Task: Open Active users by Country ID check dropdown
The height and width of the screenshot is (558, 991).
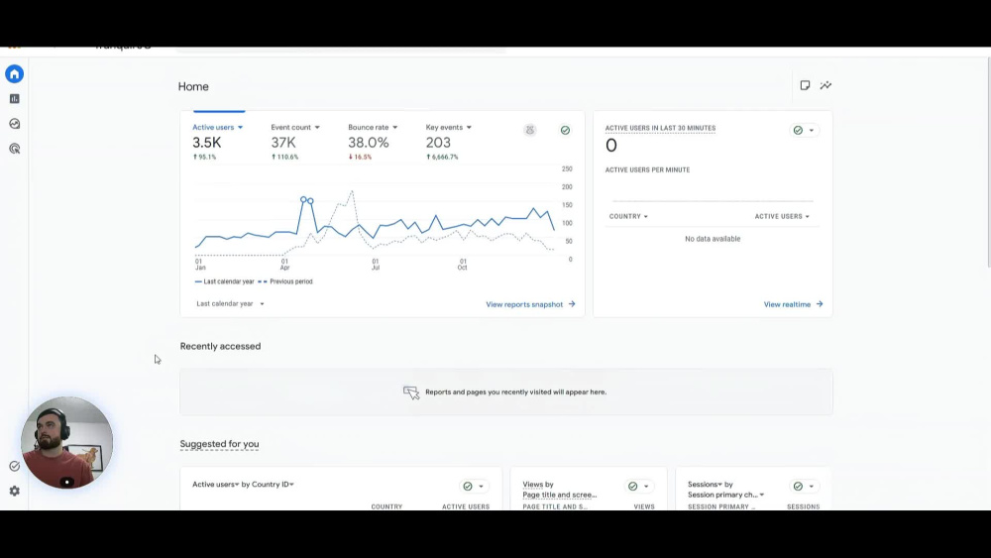Action: pyautogui.click(x=474, y=486)
